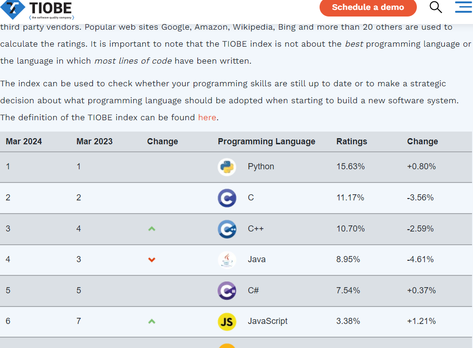
Task: Click the Python language name
Action: tap(261, 166)
